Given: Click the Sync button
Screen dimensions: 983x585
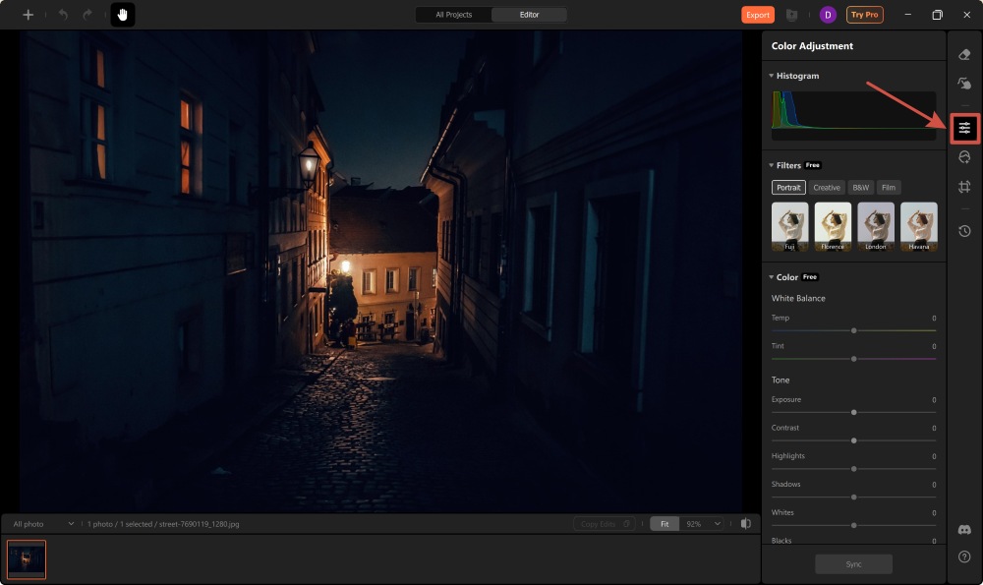Looking at the screenshot, I should [853, 563].
